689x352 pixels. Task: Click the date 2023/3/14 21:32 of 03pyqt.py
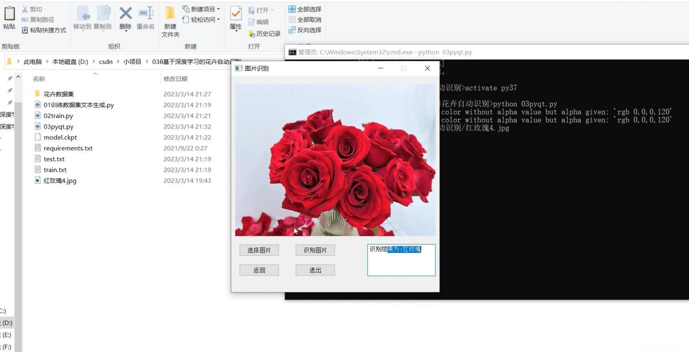187,126
